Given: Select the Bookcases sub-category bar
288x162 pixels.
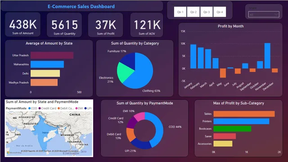Looking at the screenshot, I should (232, 129).
